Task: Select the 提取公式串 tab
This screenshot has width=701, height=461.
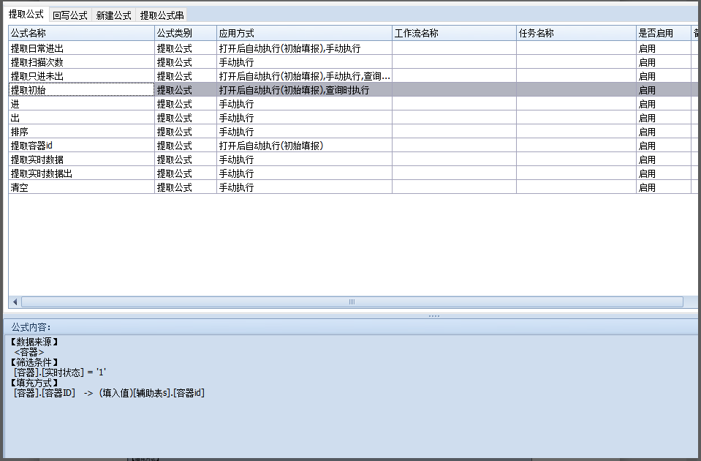Action: coord(162,15)
